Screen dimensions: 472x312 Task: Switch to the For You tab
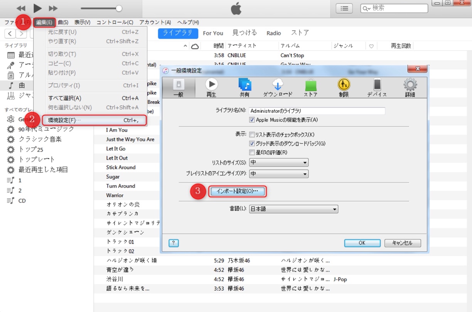213,33
